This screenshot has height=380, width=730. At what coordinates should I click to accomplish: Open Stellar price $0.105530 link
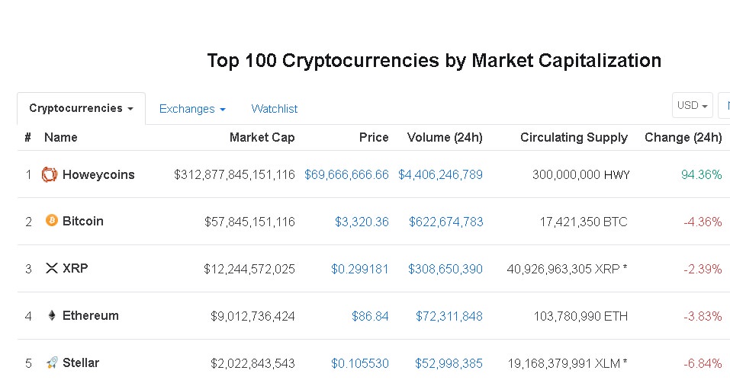pos(360,363)
